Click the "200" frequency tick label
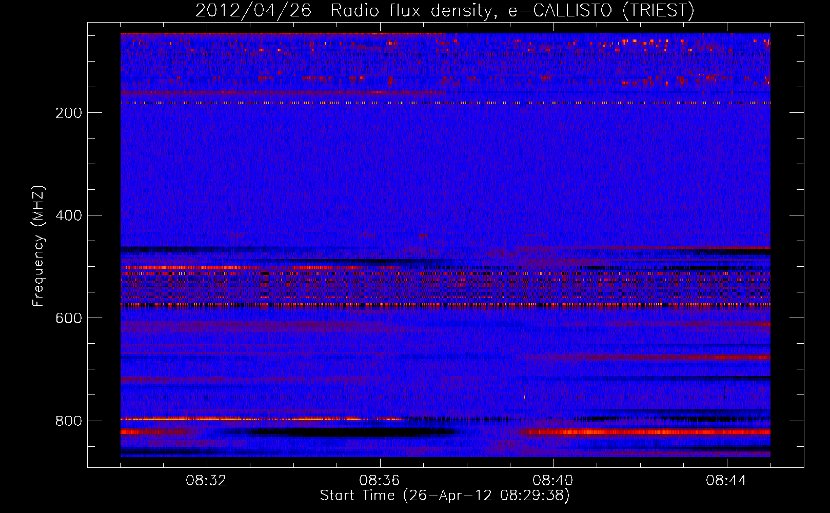The height and width of the screenshot is (513, 830). coord(69,113)
